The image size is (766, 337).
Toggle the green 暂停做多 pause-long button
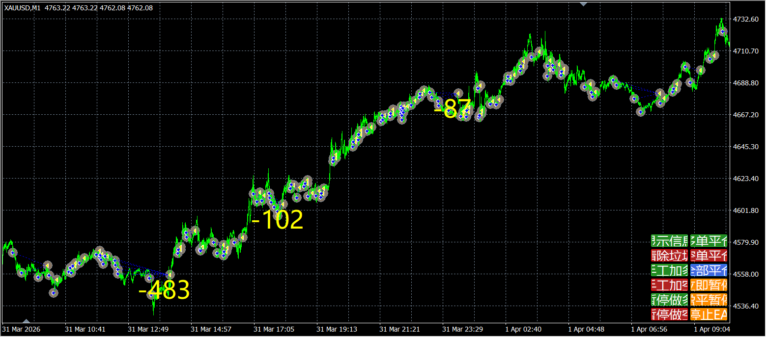(x=669, y=300)
